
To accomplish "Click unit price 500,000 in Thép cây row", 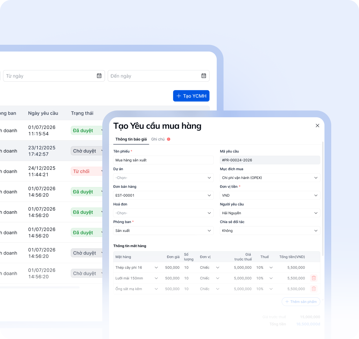I will pyautogui.click(x=172, y=267).
